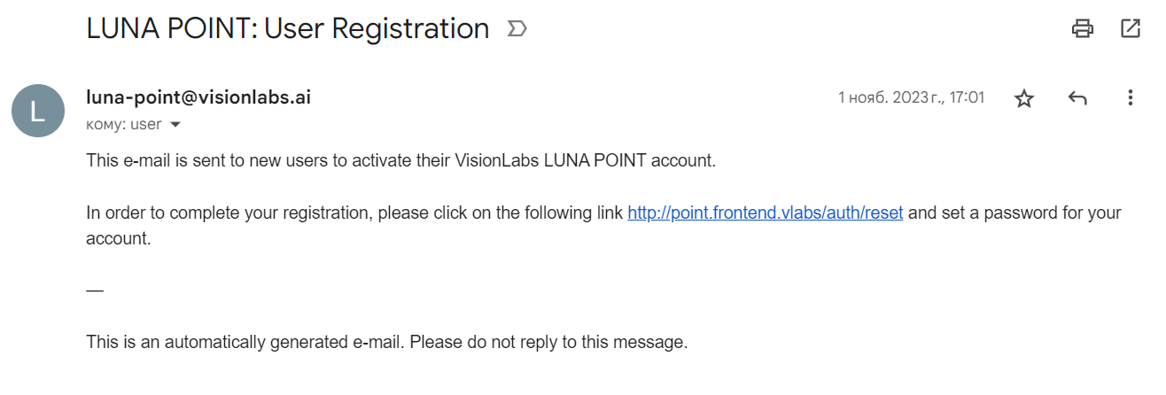The width and height of the screenshot is (1166, 395).
Task: Click the sentence about activating LUNA POINT account
Action: tap(400, 161)
